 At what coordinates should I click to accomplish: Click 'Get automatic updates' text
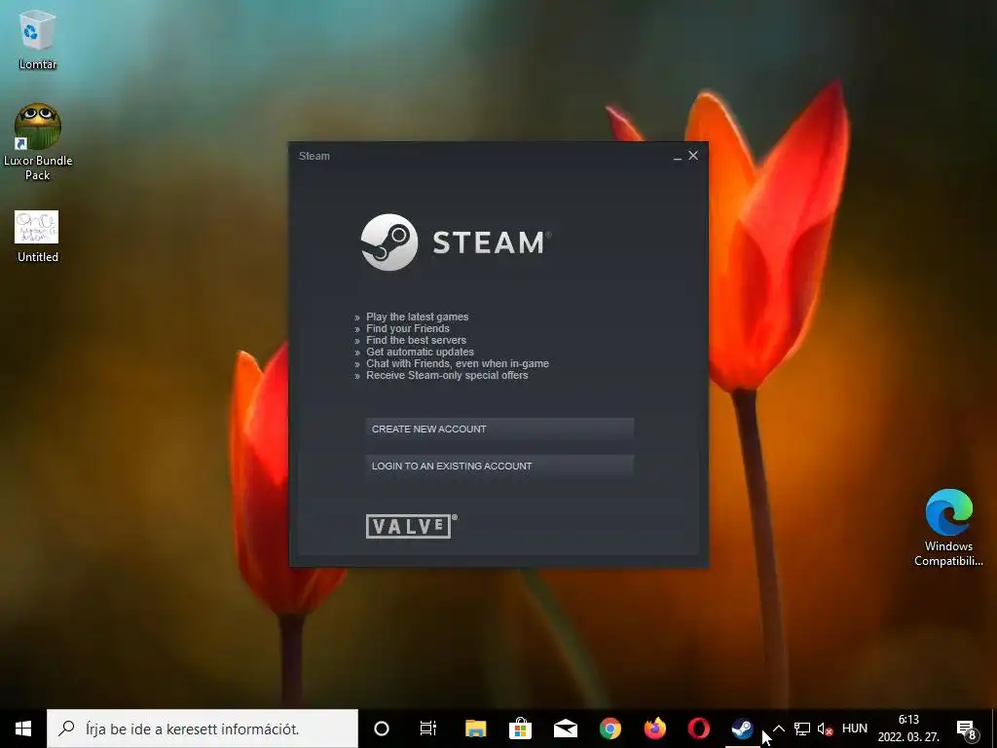click(420, 352)
